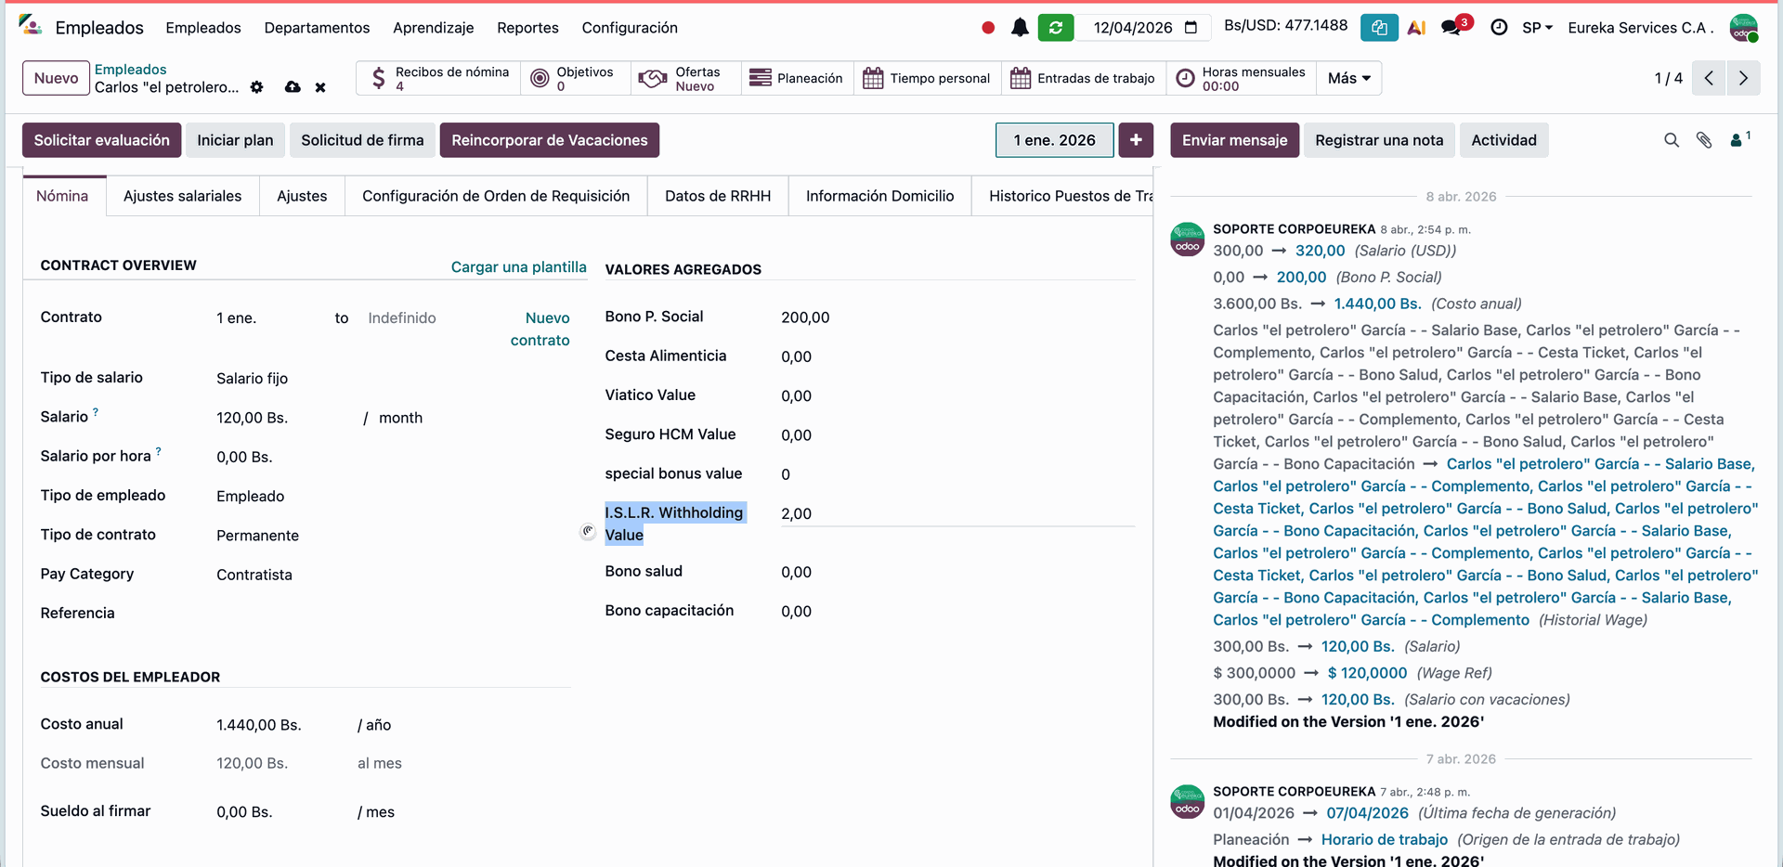Discard changes with the X icon
The image size is (1783, 867).
click(x=320, y=87)
